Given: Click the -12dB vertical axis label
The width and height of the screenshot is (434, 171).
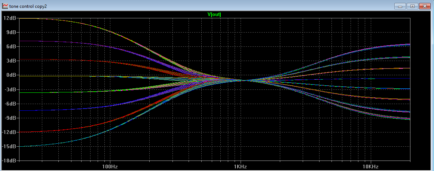Looking at the screenshot, I should point(9,132).
